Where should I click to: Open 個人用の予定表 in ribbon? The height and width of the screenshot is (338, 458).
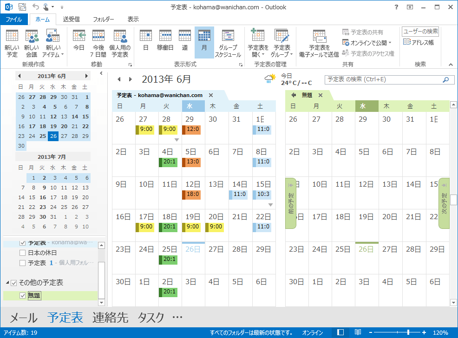tap(120, 43)
